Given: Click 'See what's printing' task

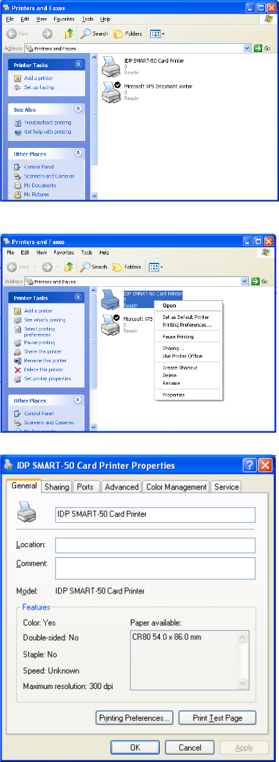Looking at the screenshot, I should pos(44,320).
